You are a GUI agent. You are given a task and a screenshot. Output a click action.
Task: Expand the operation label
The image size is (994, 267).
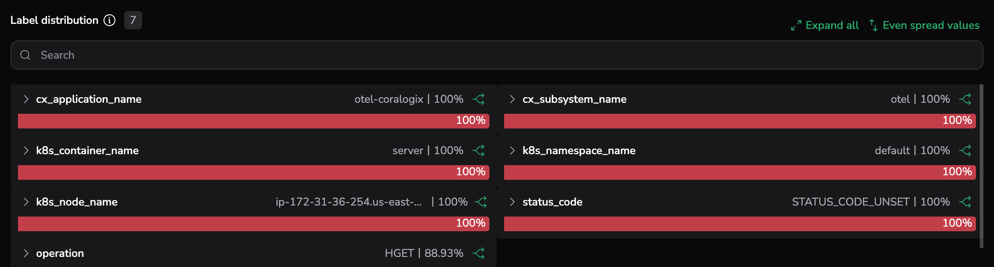pos(26,253)
